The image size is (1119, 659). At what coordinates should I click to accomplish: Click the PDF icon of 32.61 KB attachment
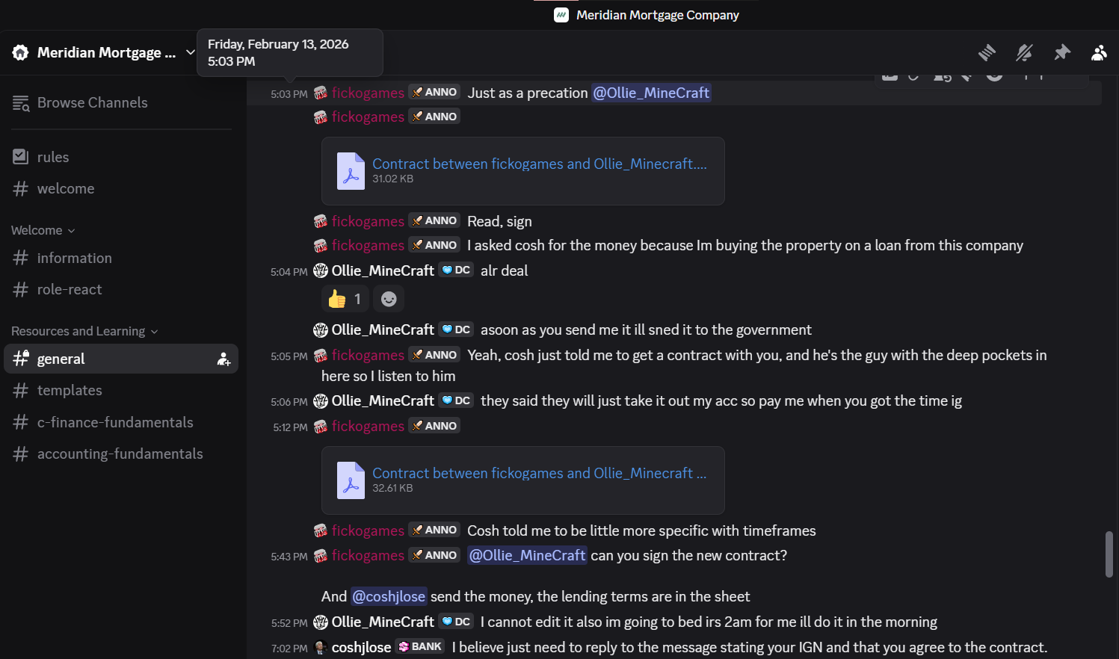(x=351, y=480)
